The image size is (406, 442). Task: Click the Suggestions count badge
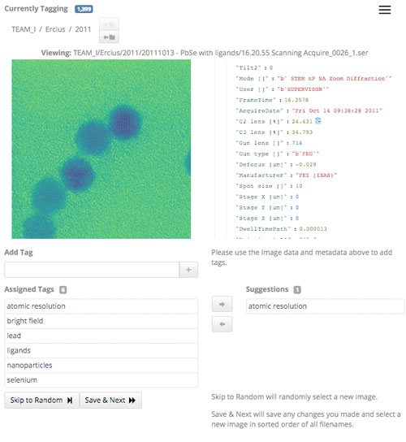(297, 289)
